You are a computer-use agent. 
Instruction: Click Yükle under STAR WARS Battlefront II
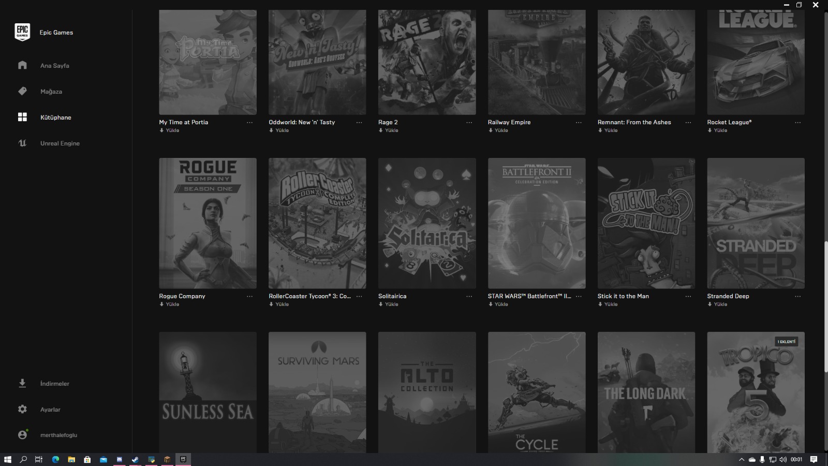pyautogui.click(x=501, y=304)
